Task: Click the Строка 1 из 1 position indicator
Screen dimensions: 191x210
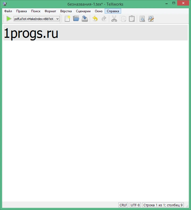Action: tap(163, 205)
